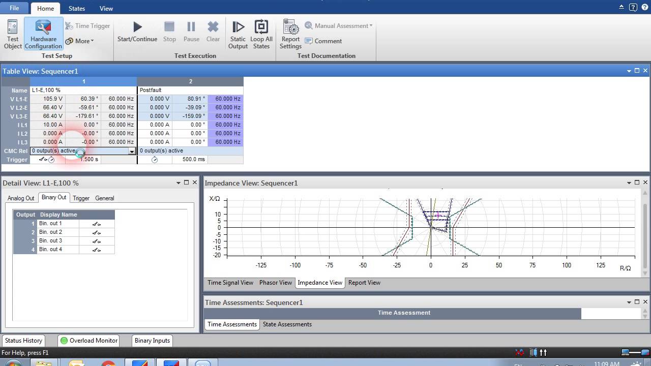Open the Chrome taskbar icon
The width and height of the screenshot is (651, 366).
pos(108,363)
